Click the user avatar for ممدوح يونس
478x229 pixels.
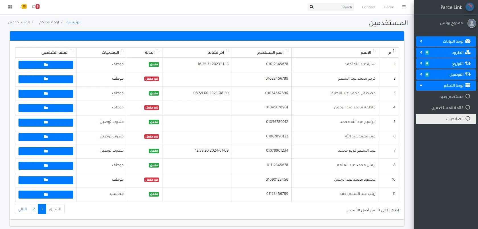pyautogui.click(x=471, y=23)
